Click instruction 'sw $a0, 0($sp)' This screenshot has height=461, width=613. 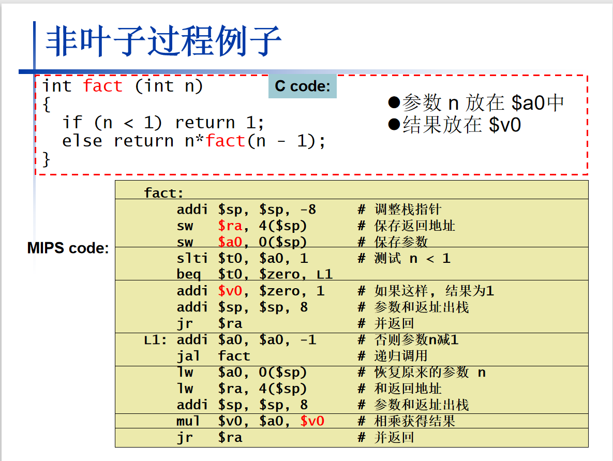[242, 242]
